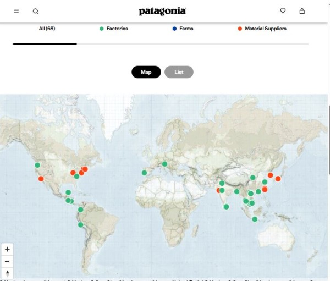Select the factory marker in Colombia
Viewport: 330px width, 281px height.
click(81, 210)
